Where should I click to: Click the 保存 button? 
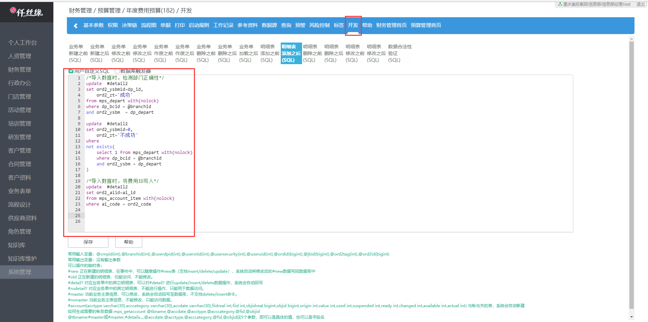click(88, 242)
